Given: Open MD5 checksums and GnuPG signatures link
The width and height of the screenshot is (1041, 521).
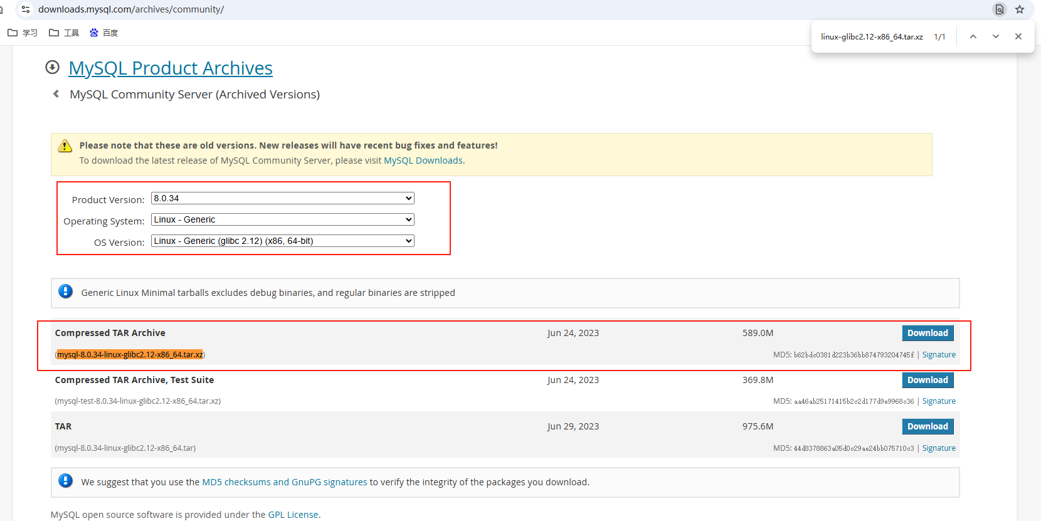Looking at the screenshot, I should click(285, 482).
